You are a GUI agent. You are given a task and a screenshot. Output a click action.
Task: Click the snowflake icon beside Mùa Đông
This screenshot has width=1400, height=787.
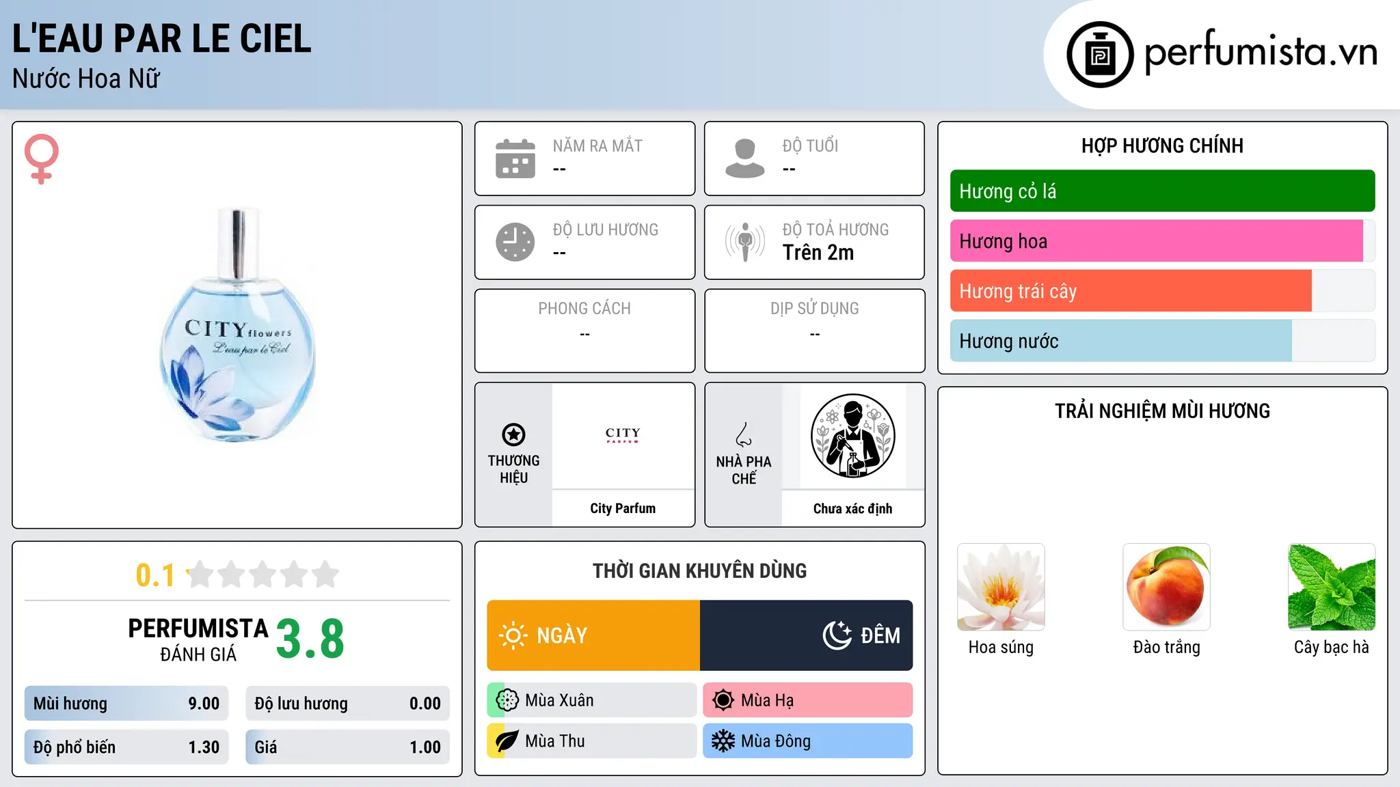(x=723, y=741)
